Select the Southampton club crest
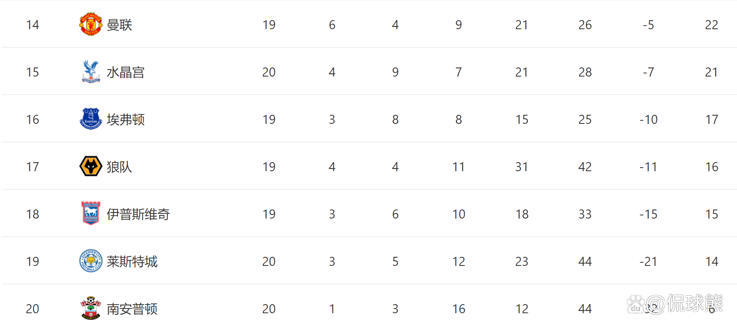 91,308
